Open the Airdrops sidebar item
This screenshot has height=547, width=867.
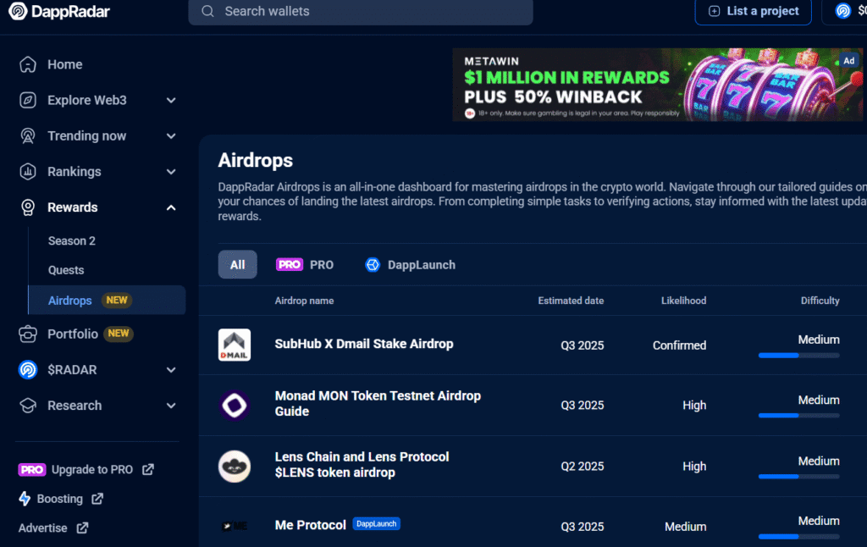(107, 301)
